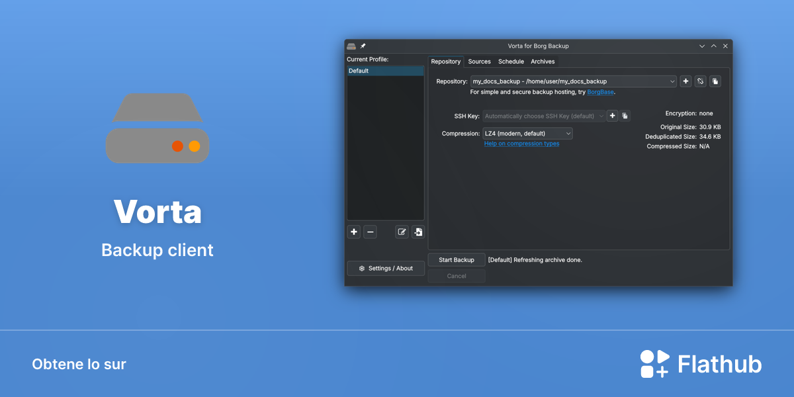
Task: Show the Archives tab
Action: click(543, 62)
